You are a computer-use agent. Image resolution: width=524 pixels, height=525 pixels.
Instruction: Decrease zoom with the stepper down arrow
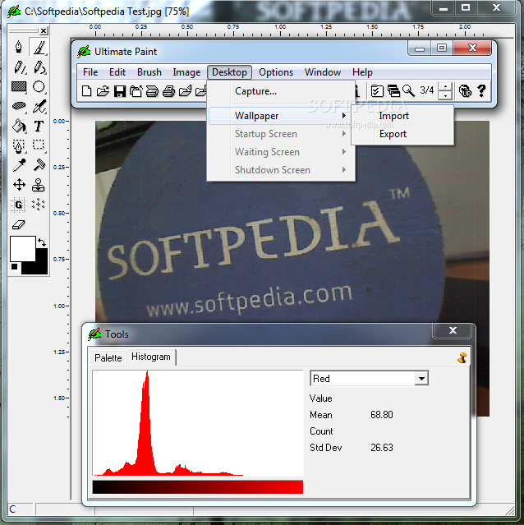tap(445, 95)
